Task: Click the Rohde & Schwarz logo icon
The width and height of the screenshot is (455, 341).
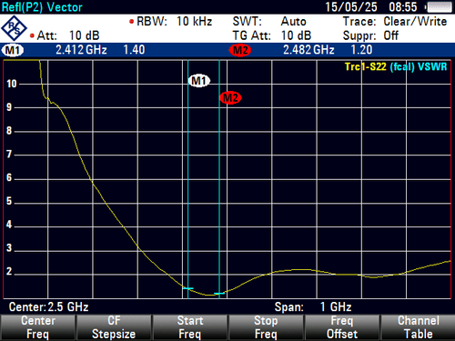Action: pyautogui.click(x=14, y=28)
